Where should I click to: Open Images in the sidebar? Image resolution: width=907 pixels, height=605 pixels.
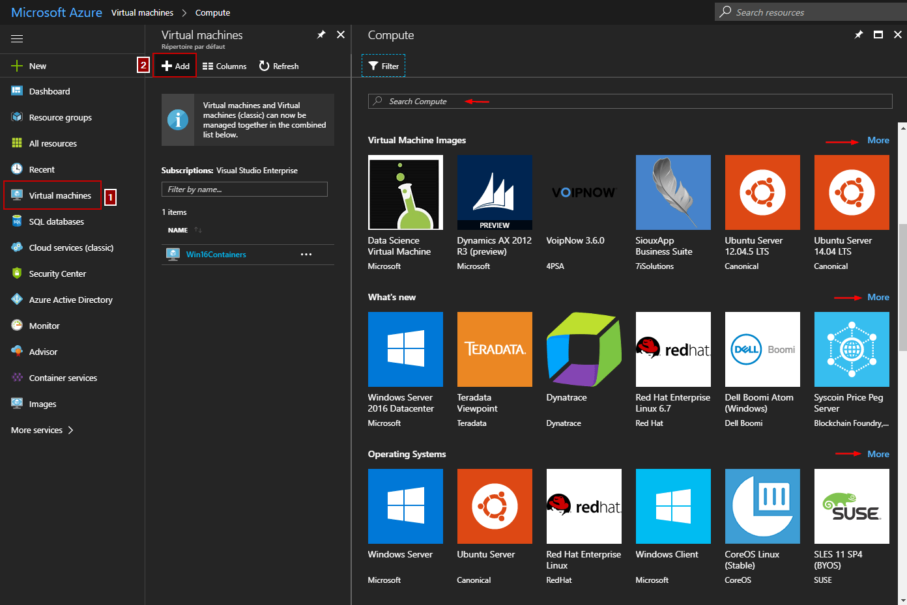tap(42, 404)
